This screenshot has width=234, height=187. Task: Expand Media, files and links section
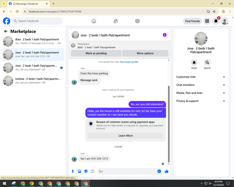(201, 93)
